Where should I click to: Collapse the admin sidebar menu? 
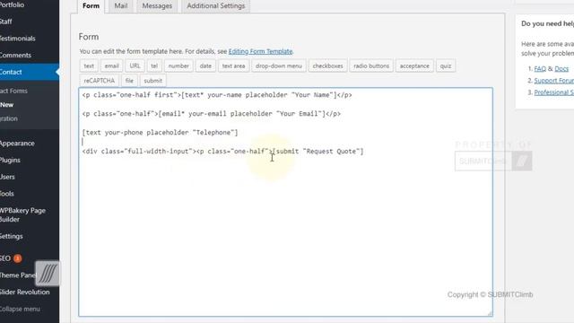coord(20,309)
